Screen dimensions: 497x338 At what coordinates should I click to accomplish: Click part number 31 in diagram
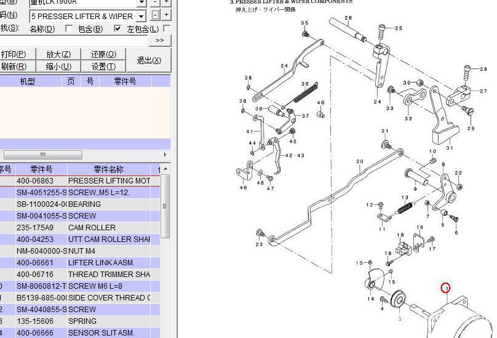coord(450,148)
